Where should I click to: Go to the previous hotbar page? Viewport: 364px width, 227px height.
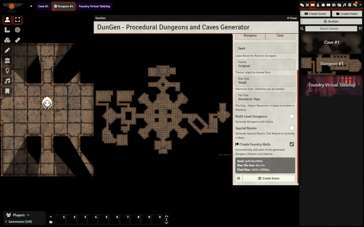[x=166, y=216]
